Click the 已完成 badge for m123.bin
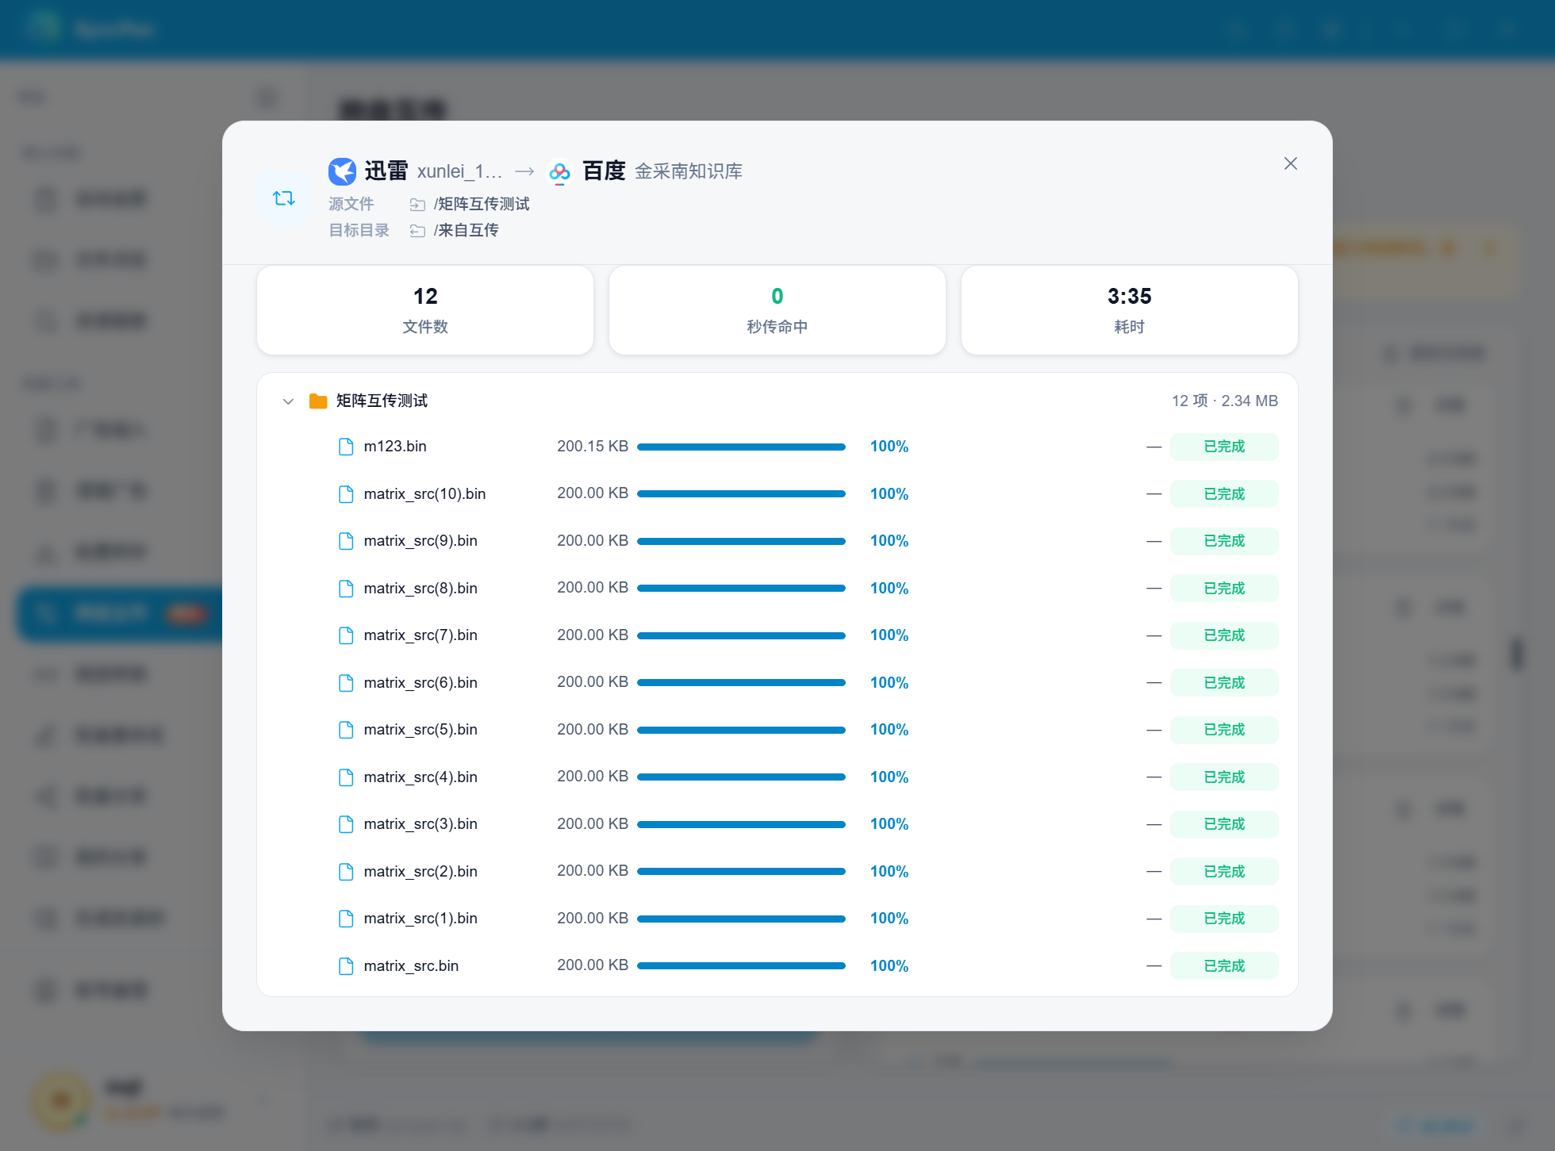 (x=1224, y=447)
